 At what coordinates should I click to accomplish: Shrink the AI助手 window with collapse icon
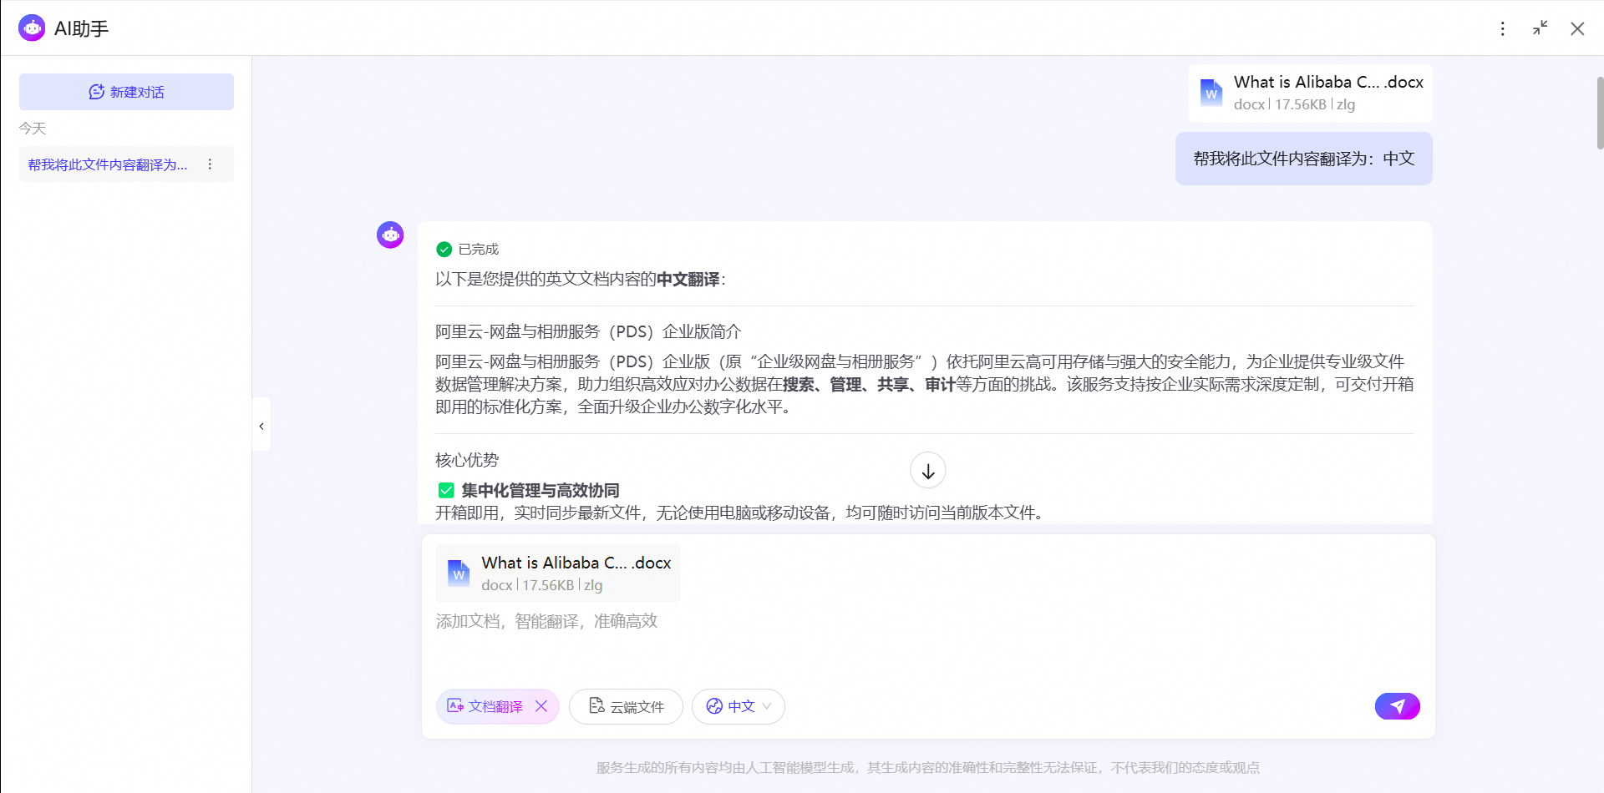(1541, 28)
